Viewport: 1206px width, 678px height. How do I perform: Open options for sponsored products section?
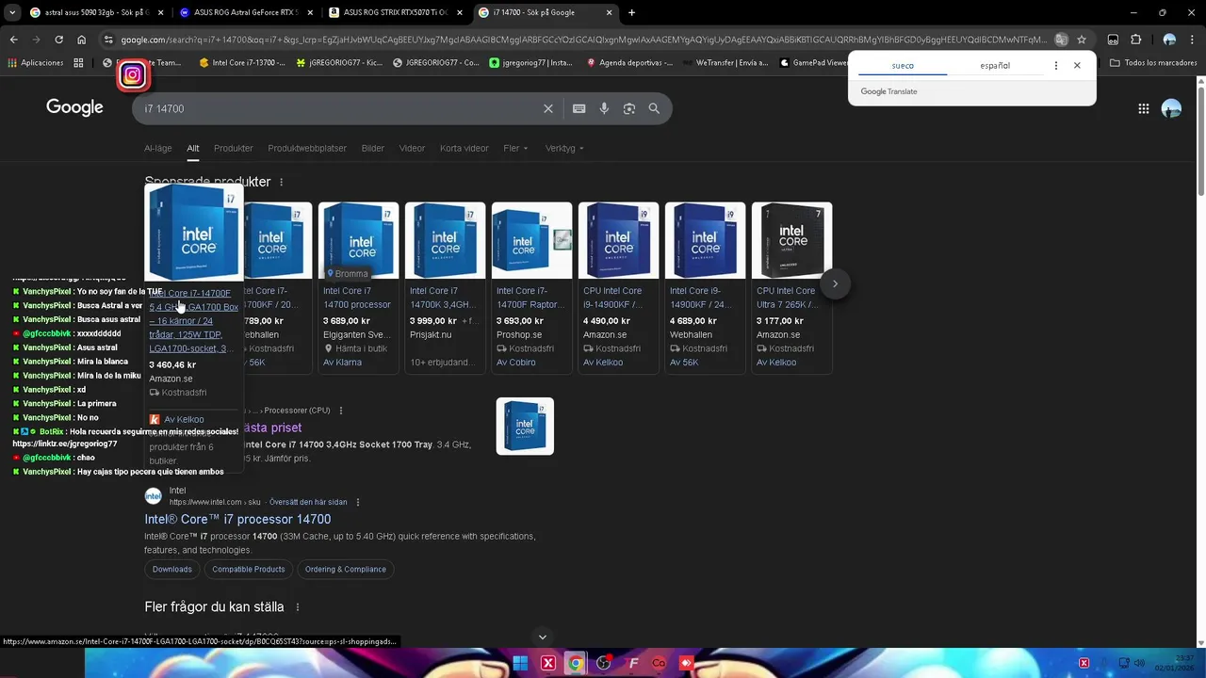[x=281, y=182]
